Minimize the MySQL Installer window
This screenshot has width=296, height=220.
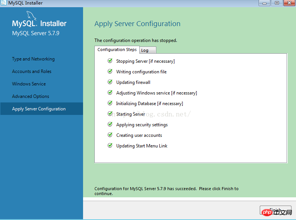tap(264, 3)
